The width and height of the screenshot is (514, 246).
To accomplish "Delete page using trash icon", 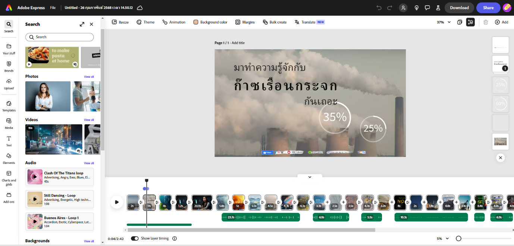I will pyautogui.click(x=486, y=22).
